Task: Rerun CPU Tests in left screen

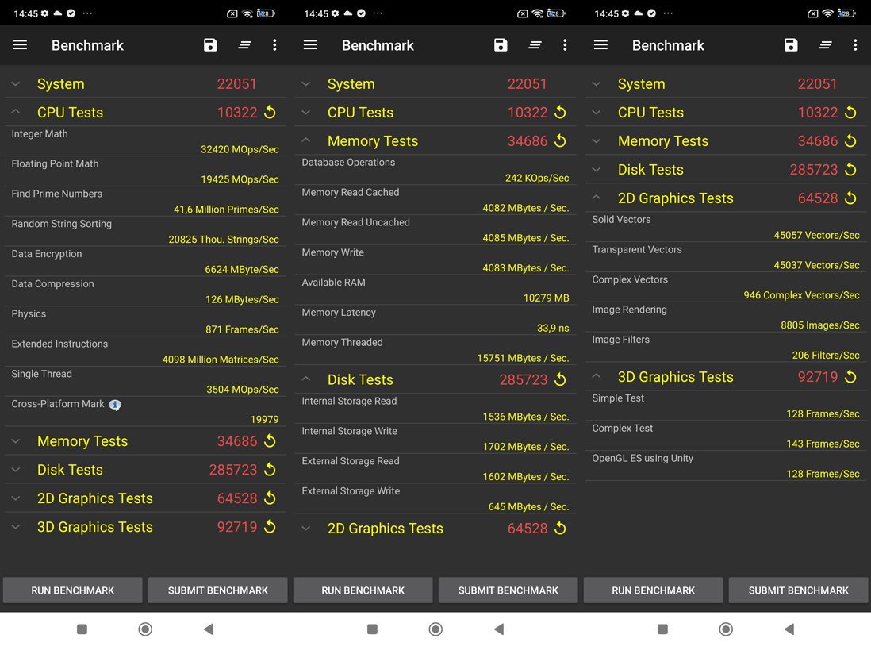Action: (270, 113)
